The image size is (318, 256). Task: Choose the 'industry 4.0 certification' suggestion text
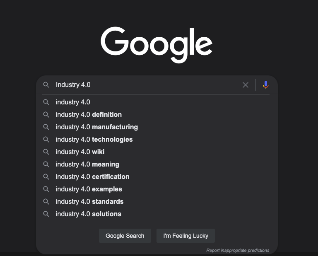(x=93, y=177)
